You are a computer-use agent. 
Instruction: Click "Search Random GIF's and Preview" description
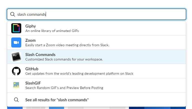click(x=64, y=88)
